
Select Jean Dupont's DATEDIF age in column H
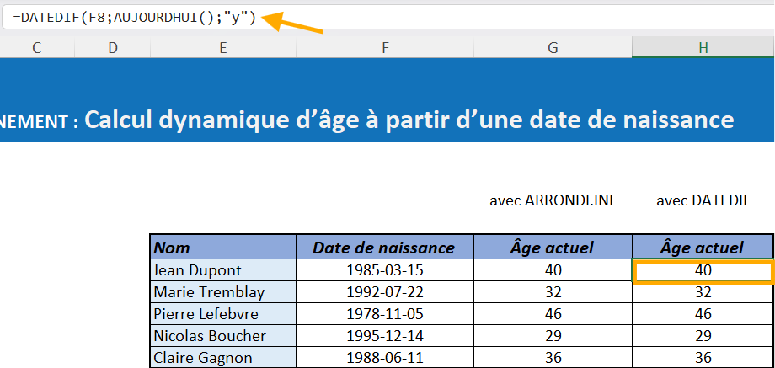(703, 272)
